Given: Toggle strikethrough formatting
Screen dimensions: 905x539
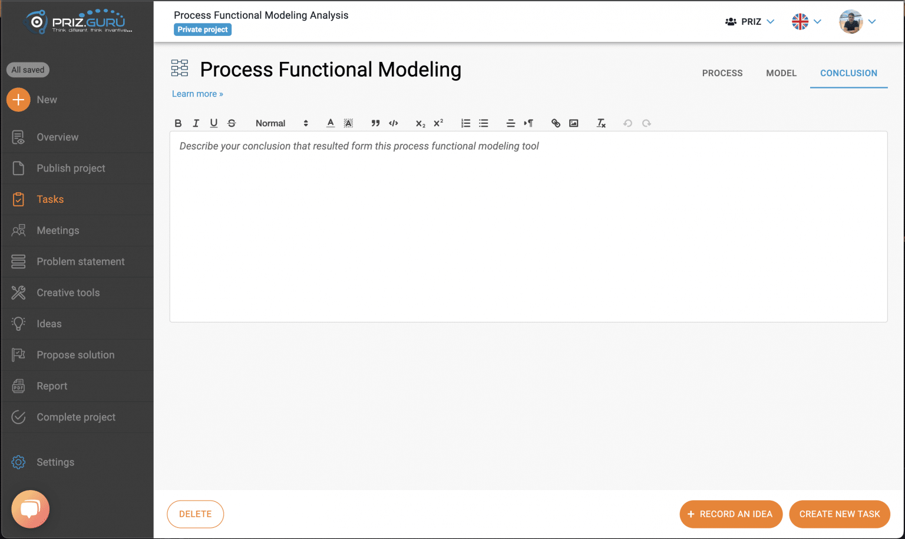Looking at the screenshot, I should (232, 123).
